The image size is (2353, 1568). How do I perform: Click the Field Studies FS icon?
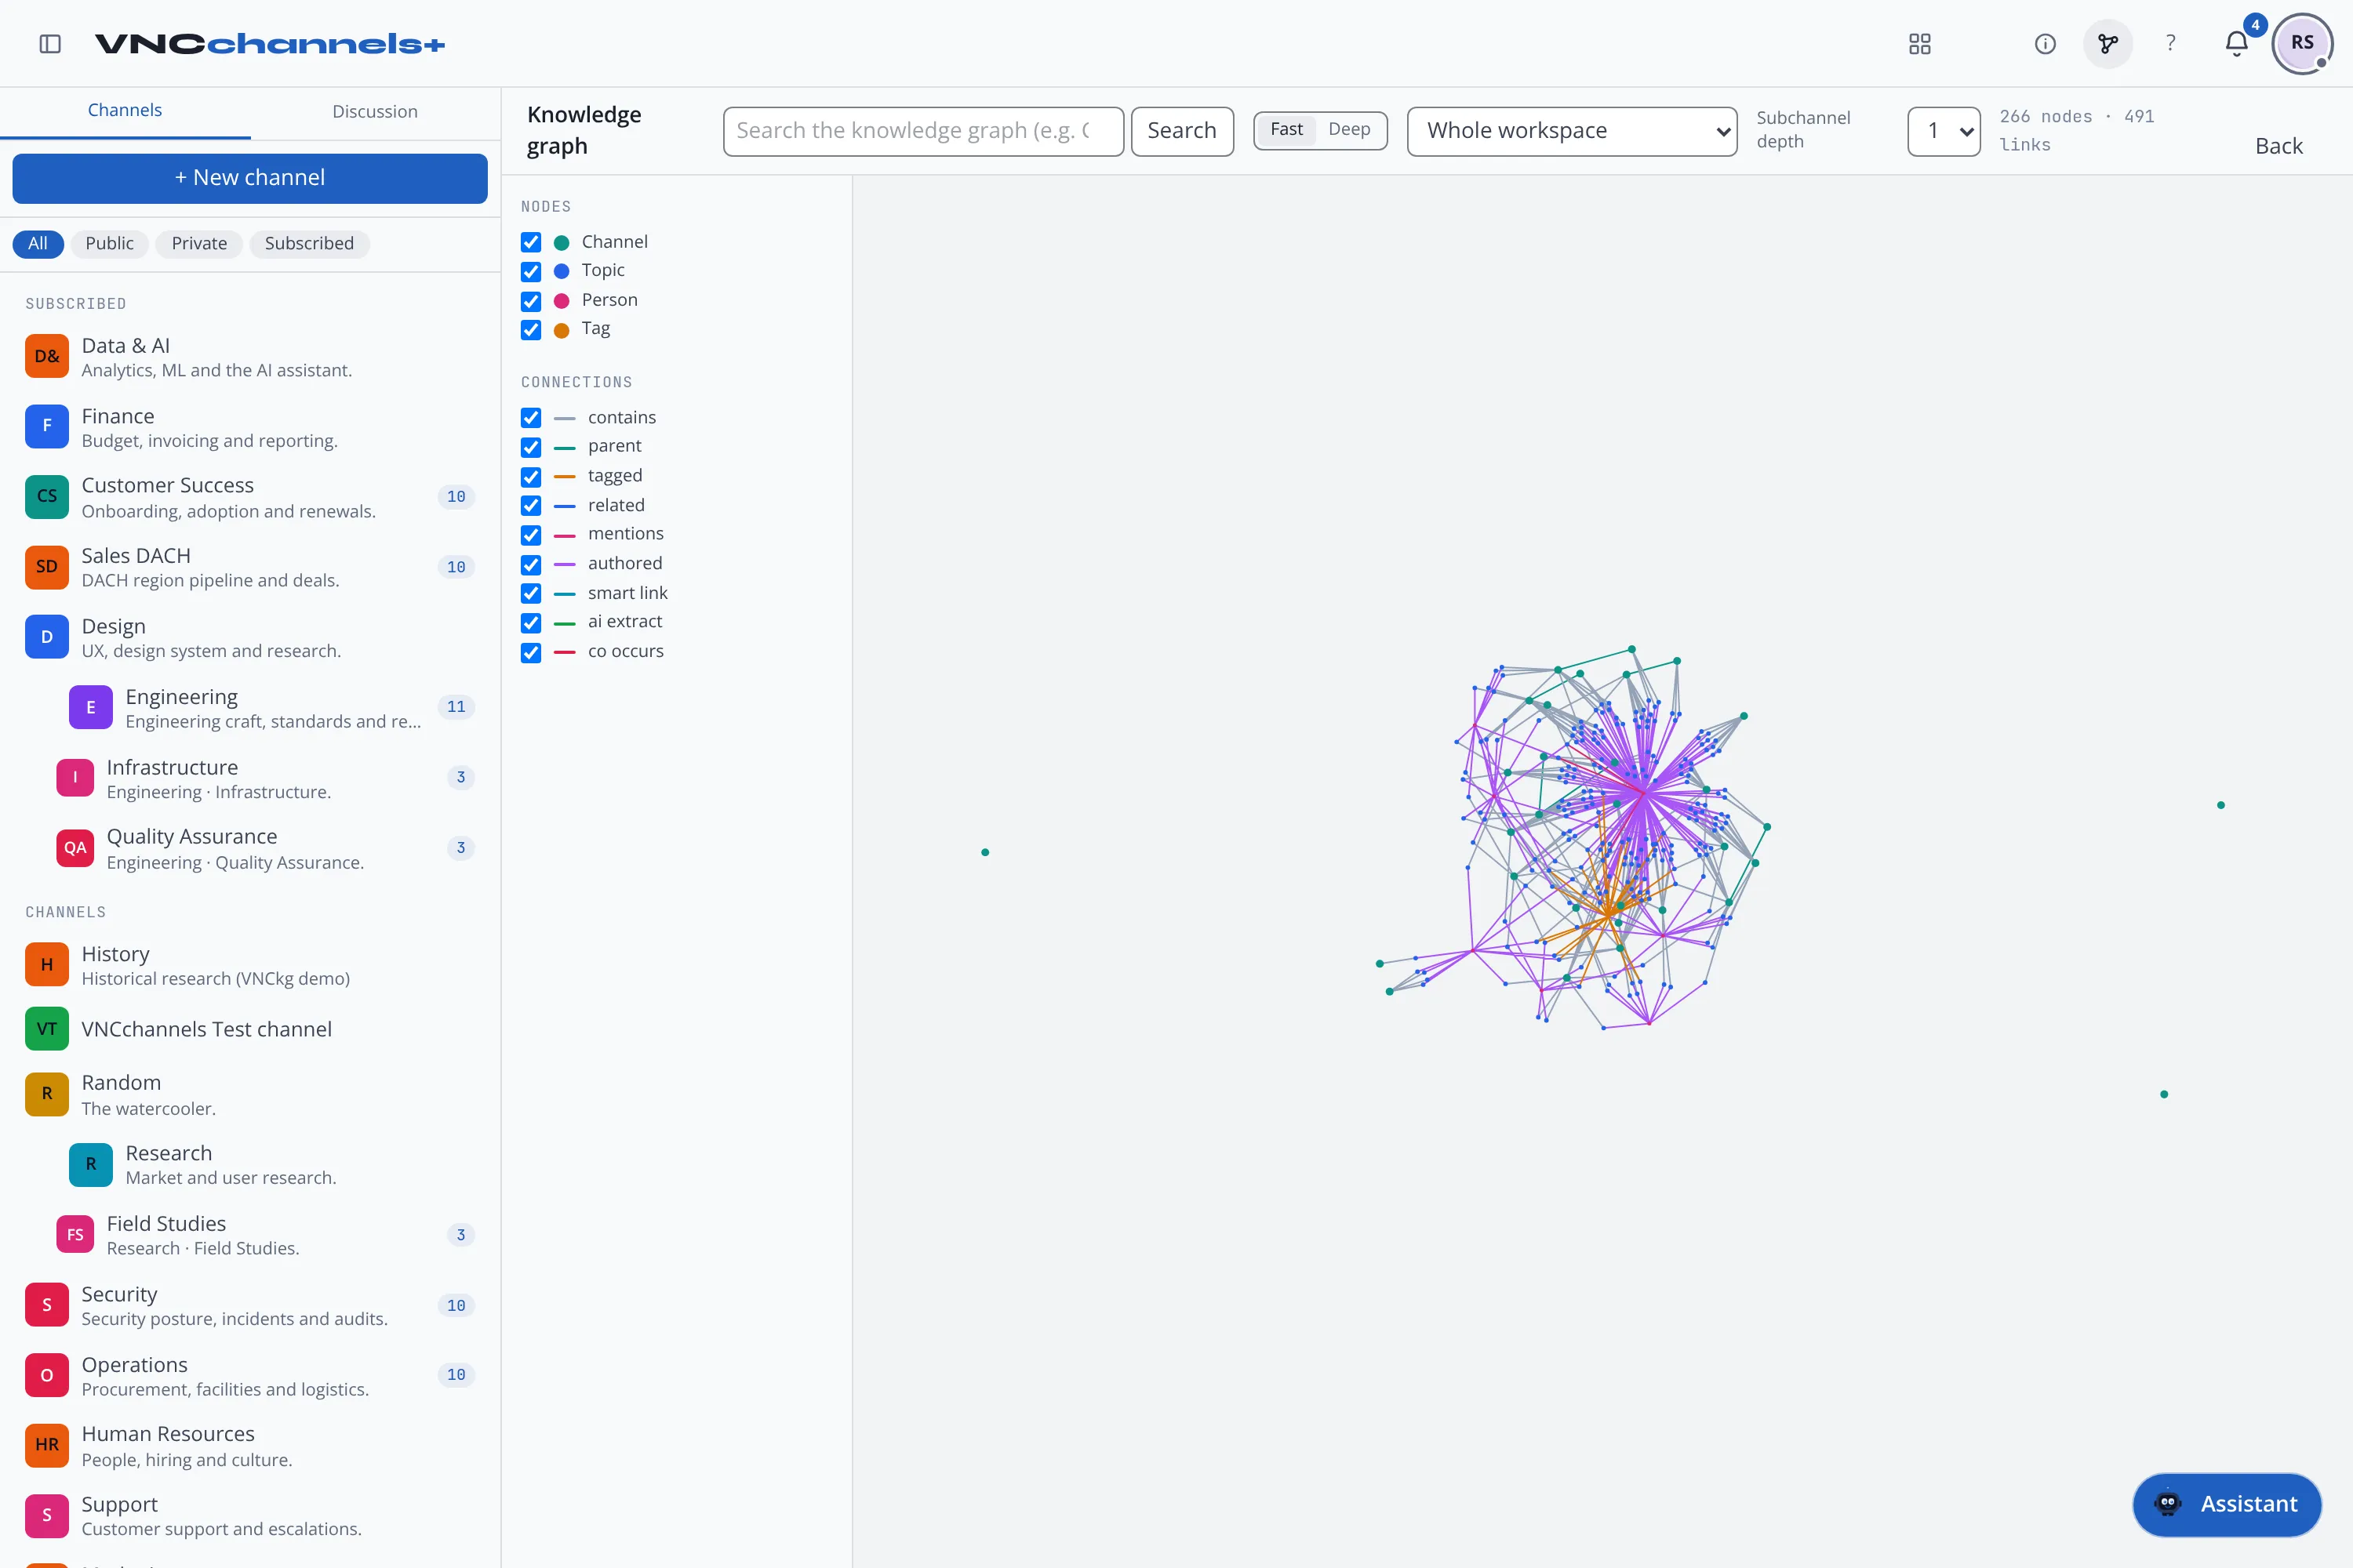[75, 1235]
